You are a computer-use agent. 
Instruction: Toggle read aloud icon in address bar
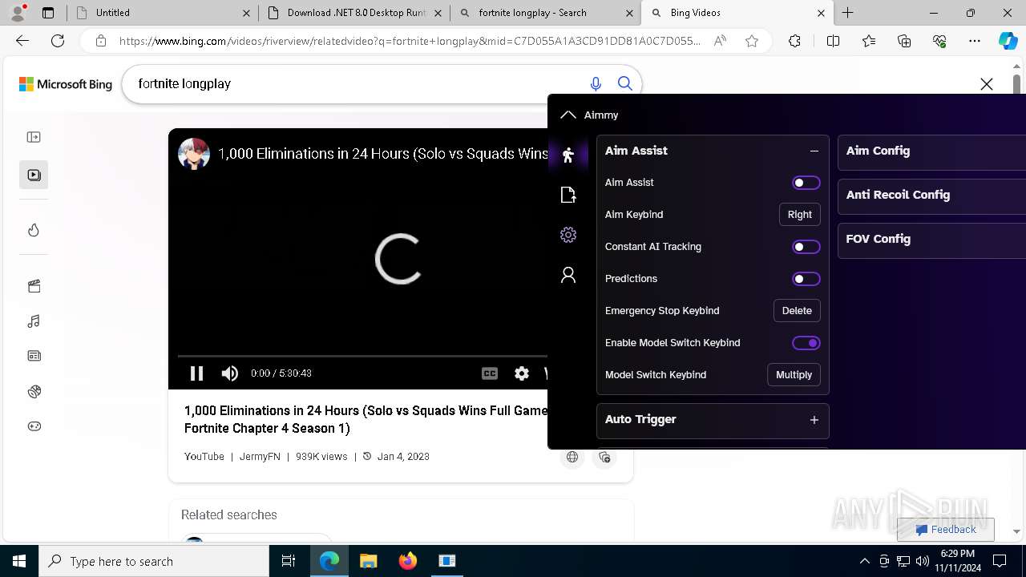pyautogui.click(x=720, y=41)
